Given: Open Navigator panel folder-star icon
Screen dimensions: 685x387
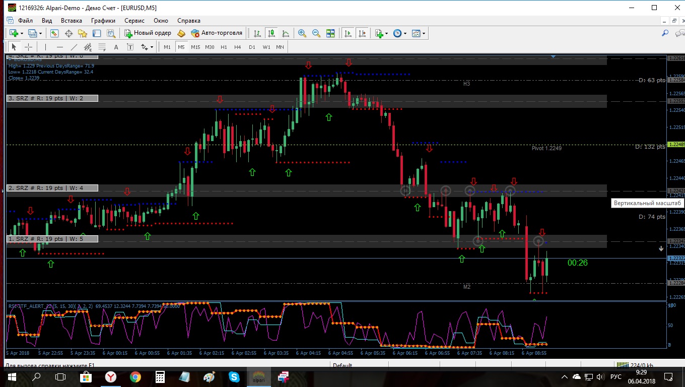Looking at the screenshot, I should pyautogui.click(x=83, y=33).
